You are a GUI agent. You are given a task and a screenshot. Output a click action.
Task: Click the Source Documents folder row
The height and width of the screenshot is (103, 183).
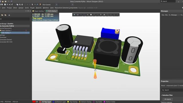[x=6, y=28]
